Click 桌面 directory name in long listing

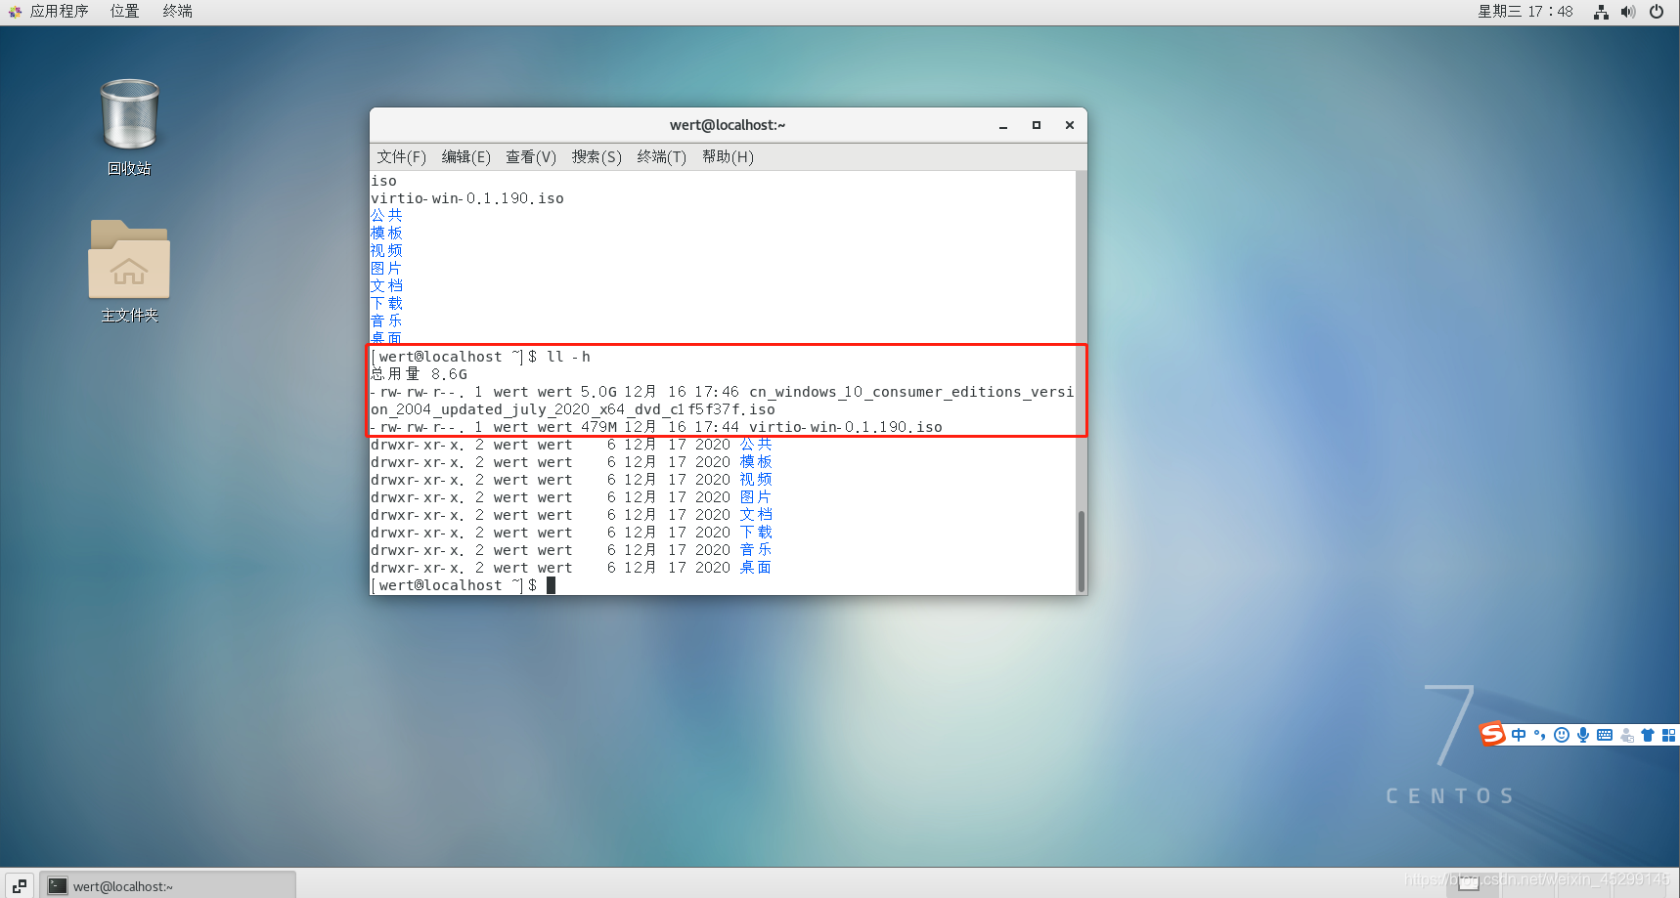(756, 568)
